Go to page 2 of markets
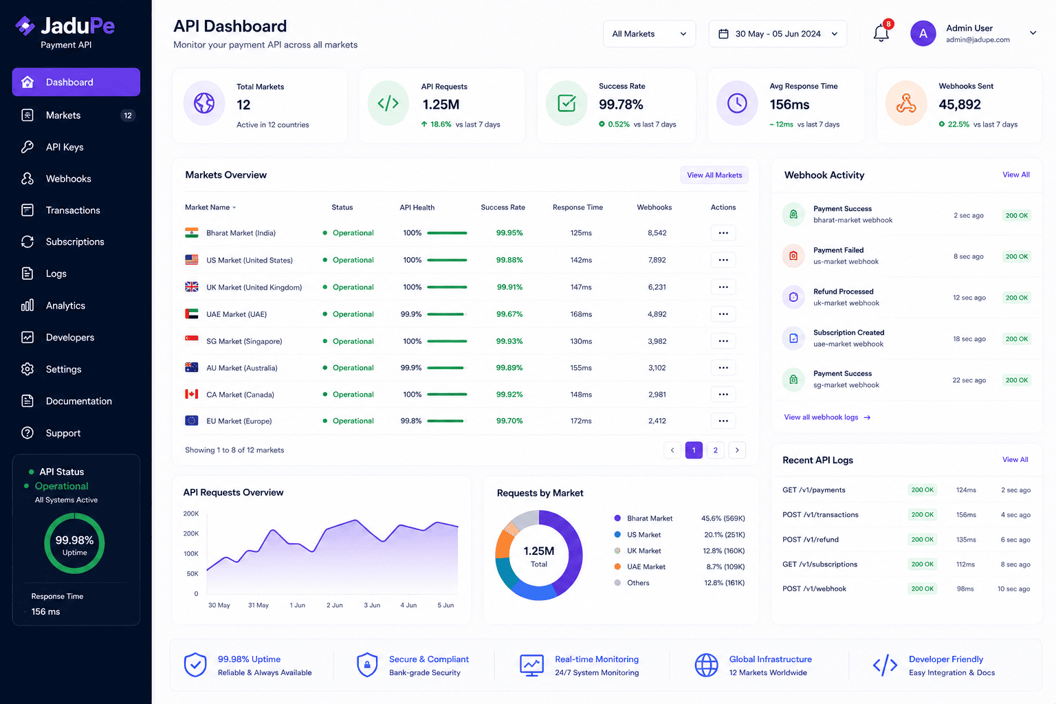 (715, 450)
